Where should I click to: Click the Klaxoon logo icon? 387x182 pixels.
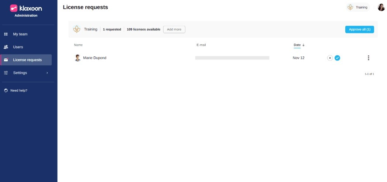[x=14, y=8]
